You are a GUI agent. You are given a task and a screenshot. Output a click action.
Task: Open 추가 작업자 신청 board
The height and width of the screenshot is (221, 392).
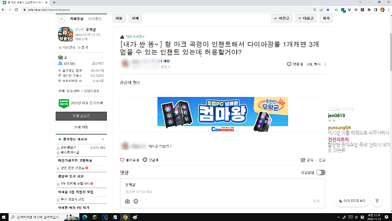pyautogui.click(x=73, y=199)
